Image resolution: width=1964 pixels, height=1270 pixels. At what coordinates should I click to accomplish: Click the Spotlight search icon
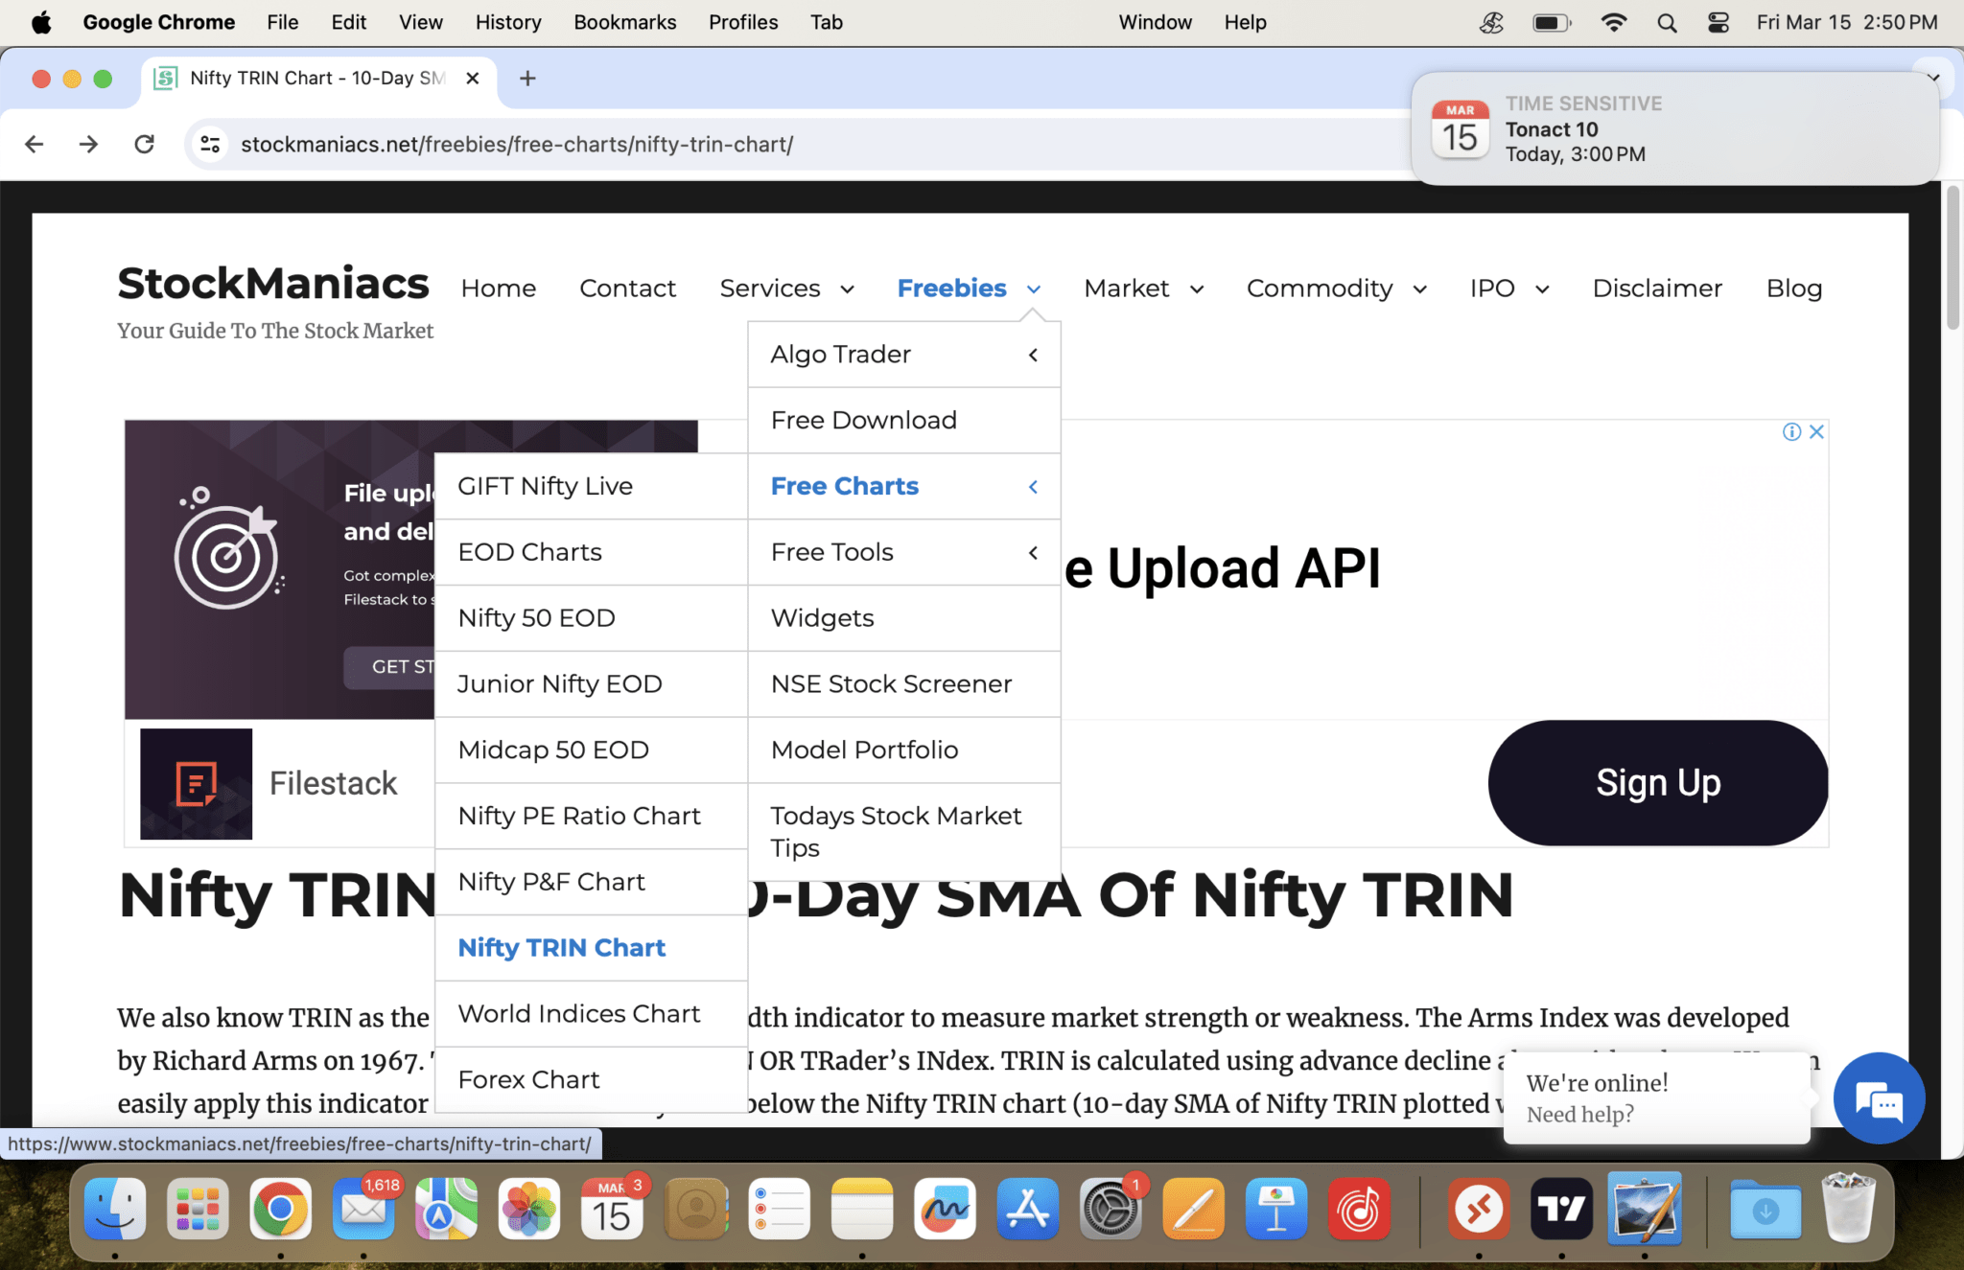coord(1667,22)
